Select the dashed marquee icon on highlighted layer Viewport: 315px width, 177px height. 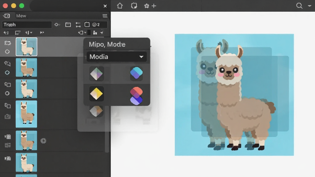point(8,43)
